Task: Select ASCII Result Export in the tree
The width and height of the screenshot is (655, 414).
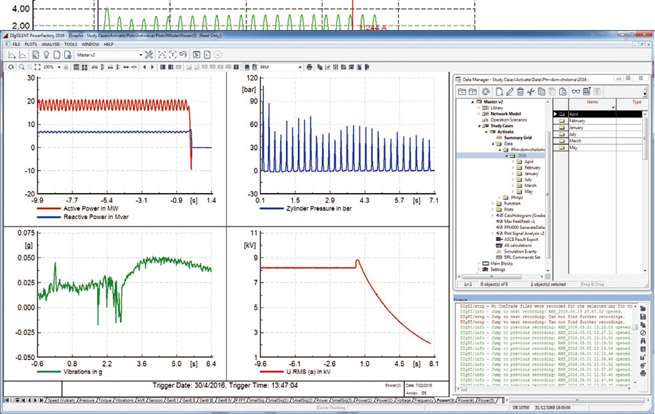Action: [x=521, y=240]
